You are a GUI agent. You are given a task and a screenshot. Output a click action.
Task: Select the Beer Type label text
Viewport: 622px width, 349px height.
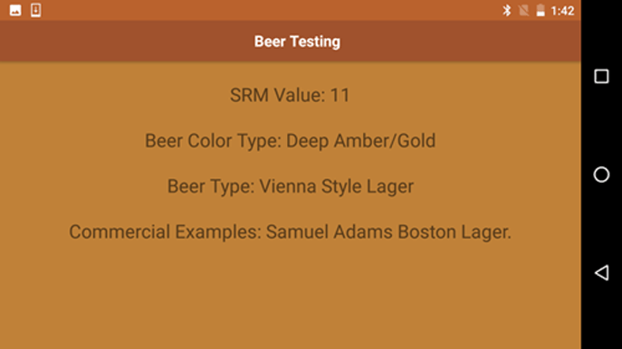click(x=211, y=186)
